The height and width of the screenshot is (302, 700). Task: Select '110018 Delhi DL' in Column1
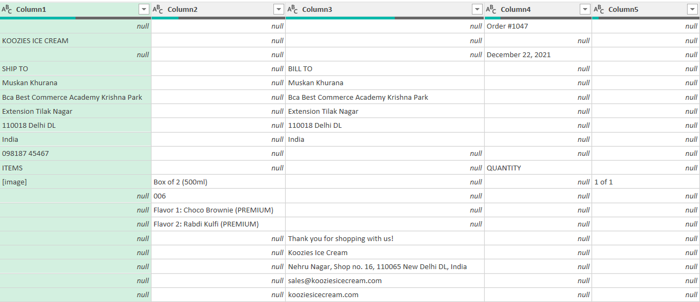click(x=76, y=125)
